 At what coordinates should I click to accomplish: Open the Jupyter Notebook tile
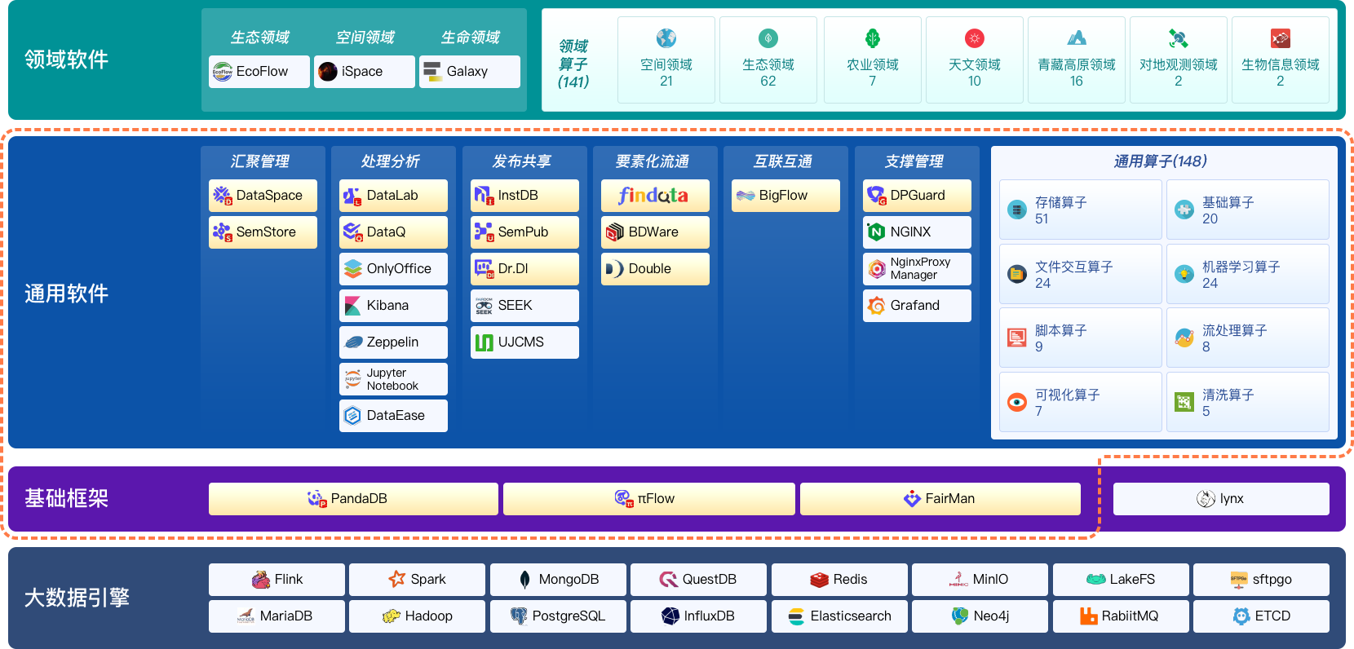(393, 379)
